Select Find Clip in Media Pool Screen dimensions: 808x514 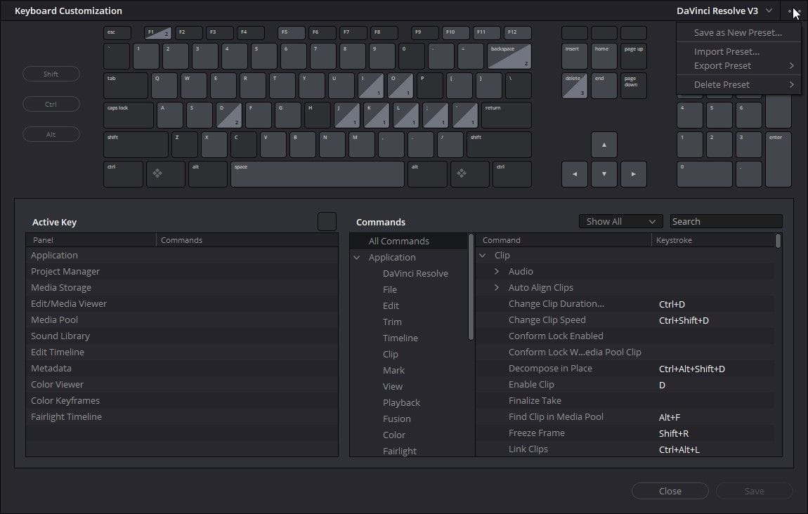625,417
